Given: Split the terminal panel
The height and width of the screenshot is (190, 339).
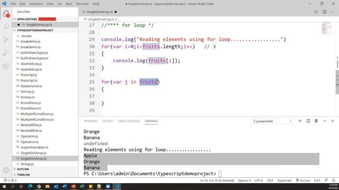Looking at the screenshot, I should (308, 121).
